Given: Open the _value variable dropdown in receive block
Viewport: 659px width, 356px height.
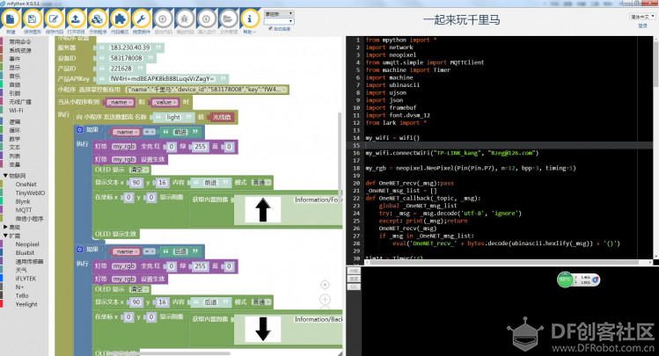Looking at the screenshot, I should click(165, 102).
